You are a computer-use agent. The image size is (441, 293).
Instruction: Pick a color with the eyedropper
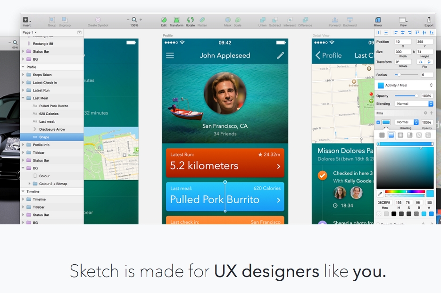(380, 193)
